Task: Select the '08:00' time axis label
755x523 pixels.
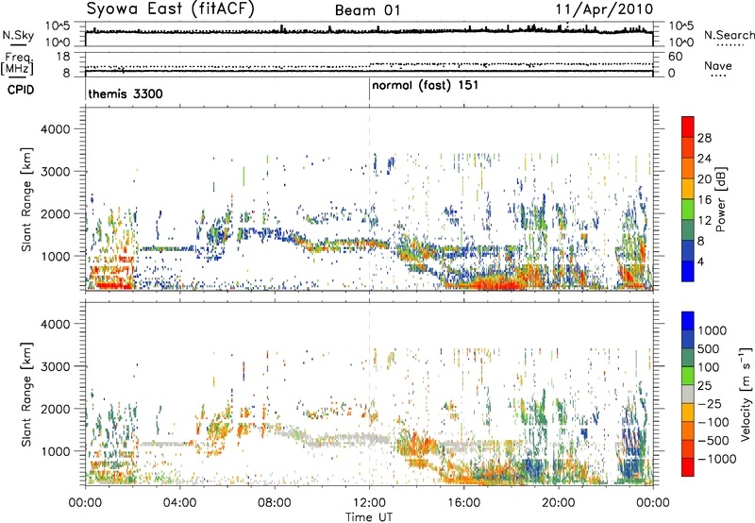Action: pos(274,503)
